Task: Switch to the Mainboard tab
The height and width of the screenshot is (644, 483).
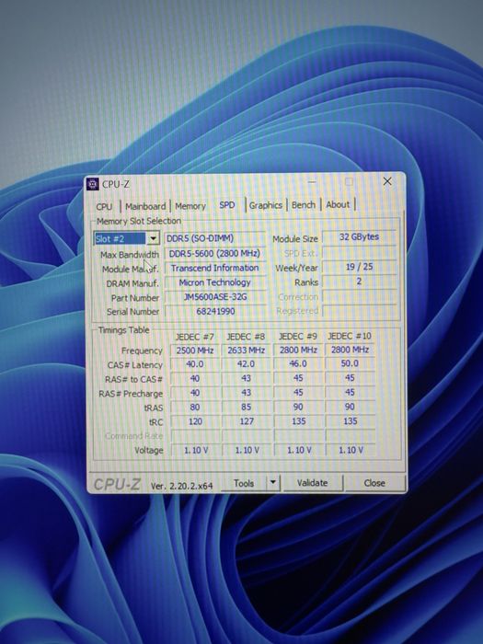Action: coord(145,206)
